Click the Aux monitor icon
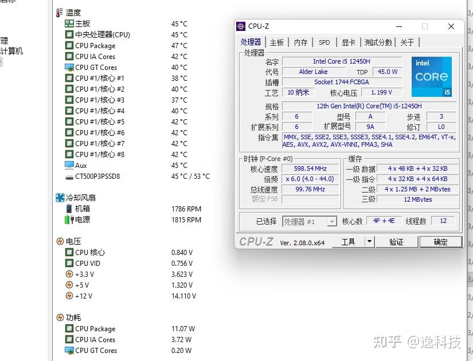This screenshot has height=361, width=473. click(69, 165)
